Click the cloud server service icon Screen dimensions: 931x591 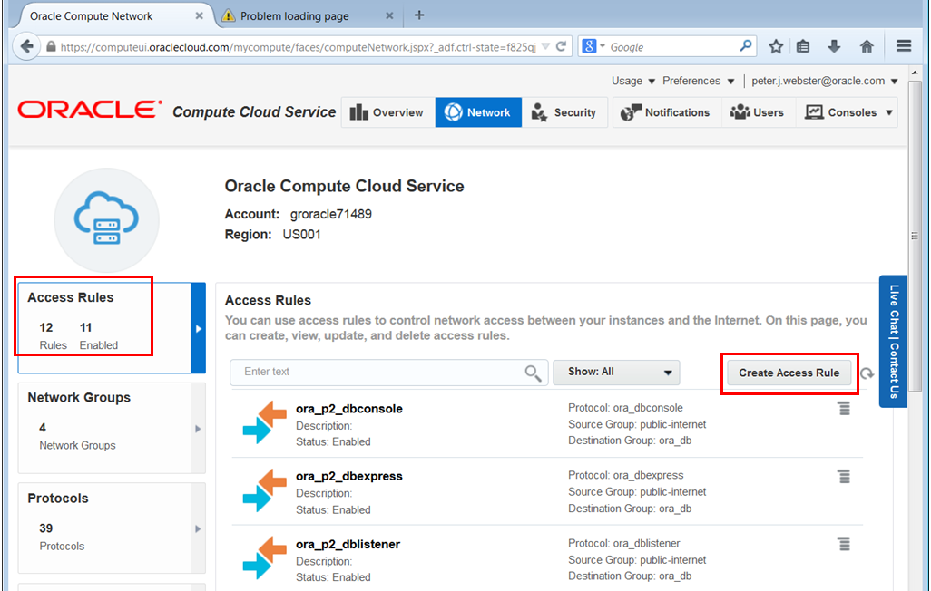click(x=107, y=219)
